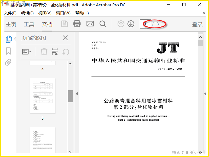Open thumbnail options dropdown menu
209x157 pixels.
tap(27, 52)
